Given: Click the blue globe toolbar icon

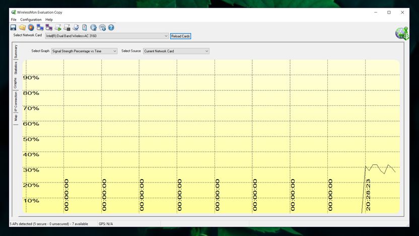Looking at the screenshot, I should (93, 28).
